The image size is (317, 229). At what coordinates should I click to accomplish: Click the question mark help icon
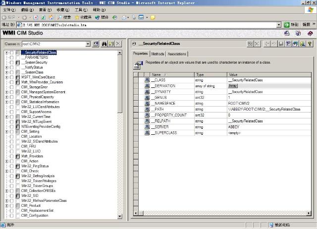tap(310, 44)
